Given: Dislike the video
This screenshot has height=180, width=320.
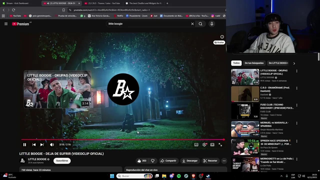Looking at the screenshot, I should 153,161.
